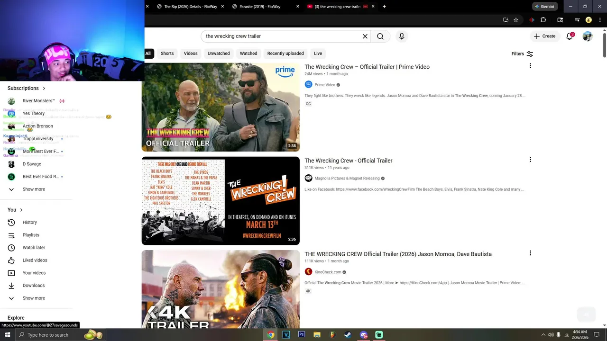Select the Shorts filter chip
607x341 pixels.
tap(167, 54)
